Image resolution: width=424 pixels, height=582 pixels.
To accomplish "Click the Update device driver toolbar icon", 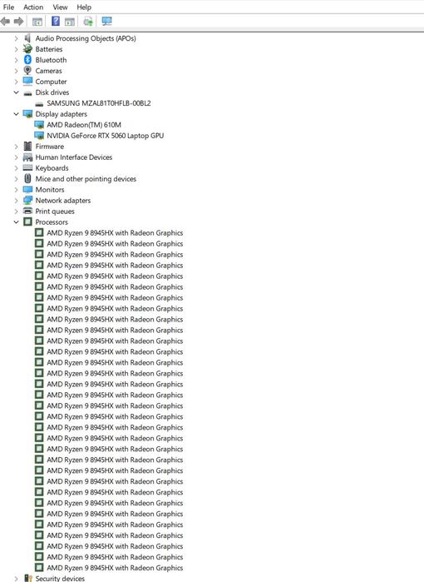I will (x=88, y=22).
